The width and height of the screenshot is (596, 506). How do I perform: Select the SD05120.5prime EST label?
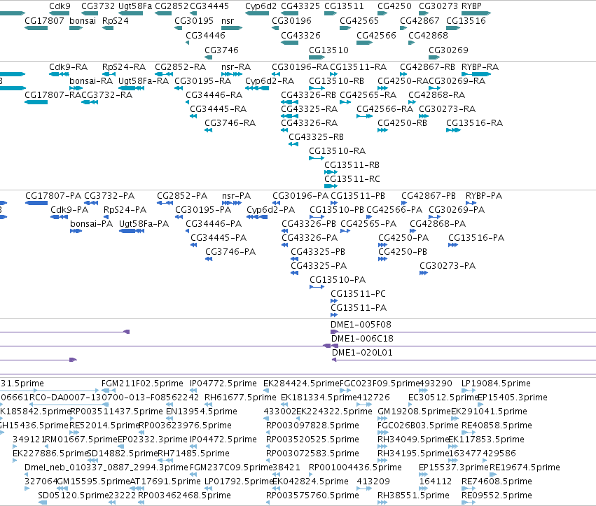point(74,496)
